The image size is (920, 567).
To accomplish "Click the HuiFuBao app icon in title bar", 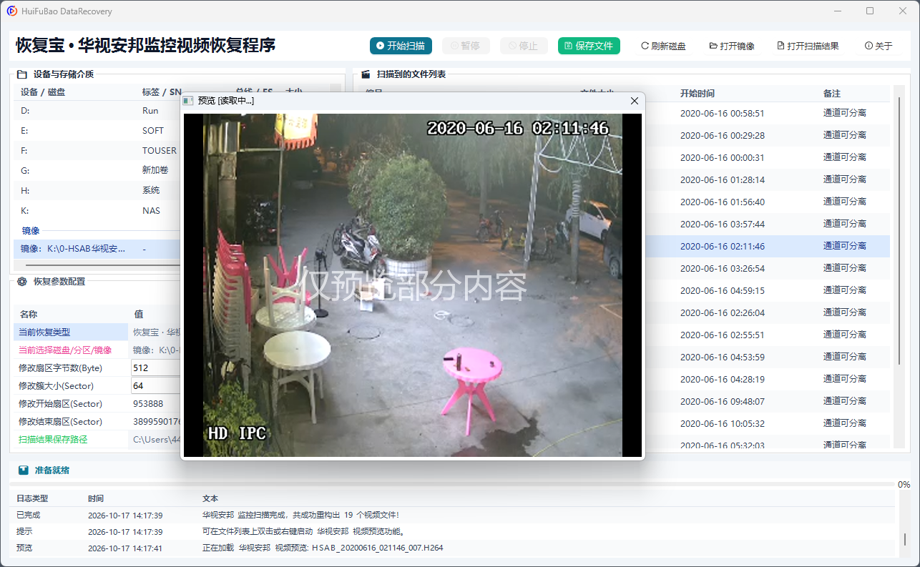I will coord(12,11).
